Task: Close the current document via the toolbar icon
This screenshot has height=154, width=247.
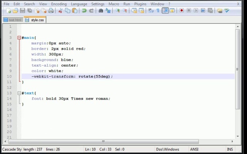Action: click(x=37, y=10)
